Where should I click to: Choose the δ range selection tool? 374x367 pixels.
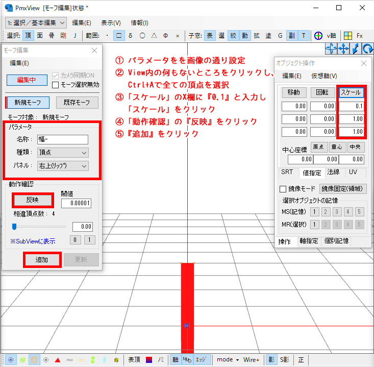[130, 36]
